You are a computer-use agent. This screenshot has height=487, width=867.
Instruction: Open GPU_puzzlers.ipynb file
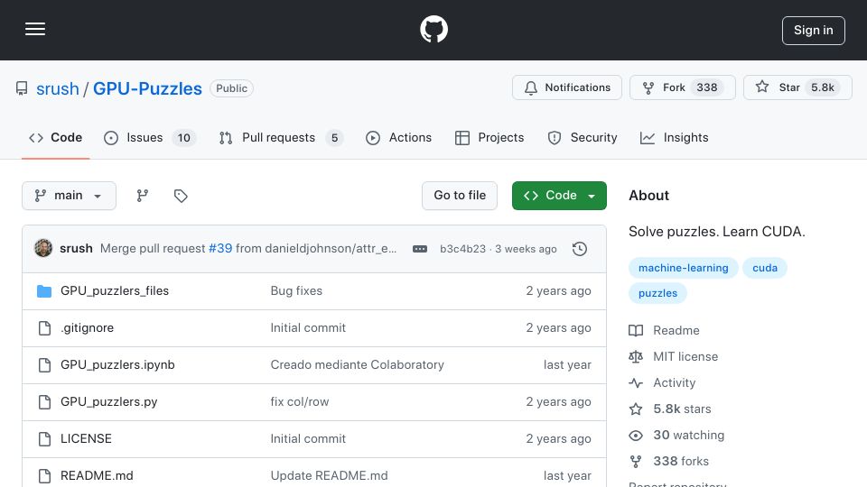[117, 365]
